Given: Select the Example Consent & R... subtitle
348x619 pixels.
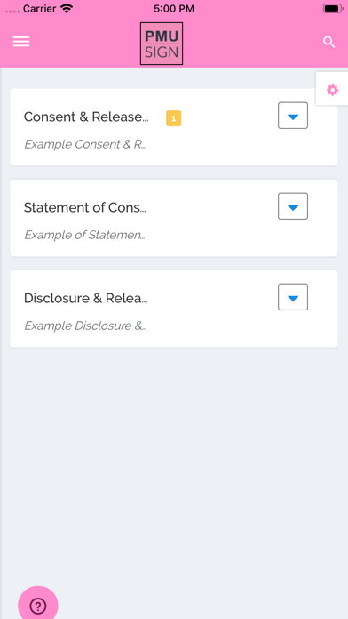Looking at the screenshot, I should pos(85,144).
